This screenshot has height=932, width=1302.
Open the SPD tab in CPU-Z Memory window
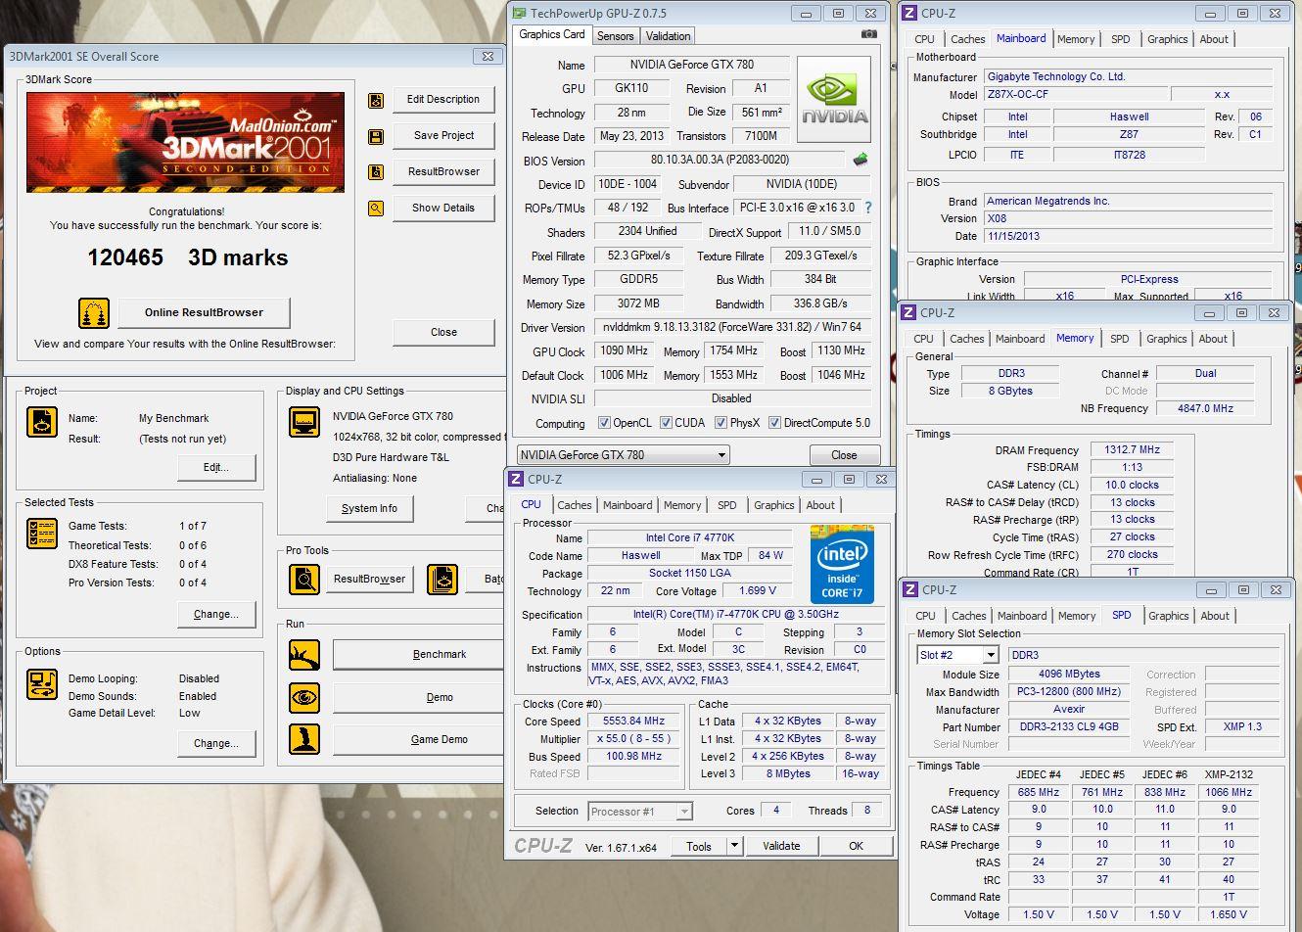point(1120,339)
